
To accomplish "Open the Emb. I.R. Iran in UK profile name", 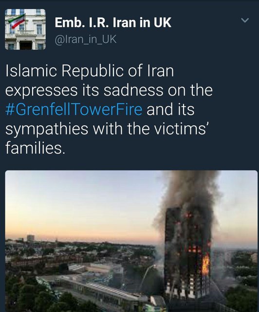I will (x=113, y=22).
